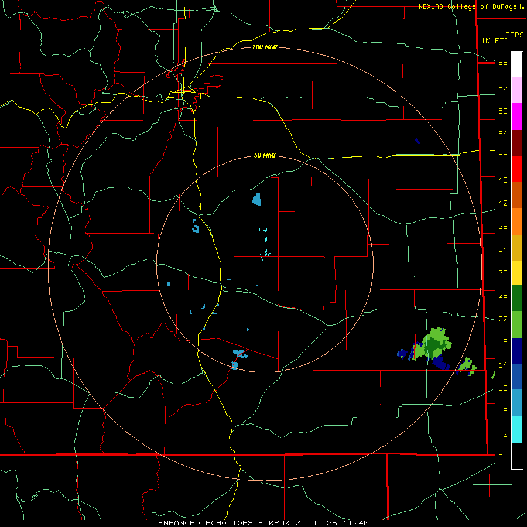Click the light pink 62 kft color band
This screenshot has width=527, height=527.
(x=517, y=90)
